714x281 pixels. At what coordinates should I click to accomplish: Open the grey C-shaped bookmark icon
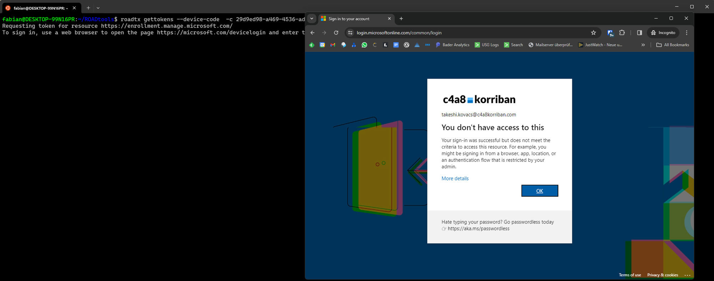point(375,45)
